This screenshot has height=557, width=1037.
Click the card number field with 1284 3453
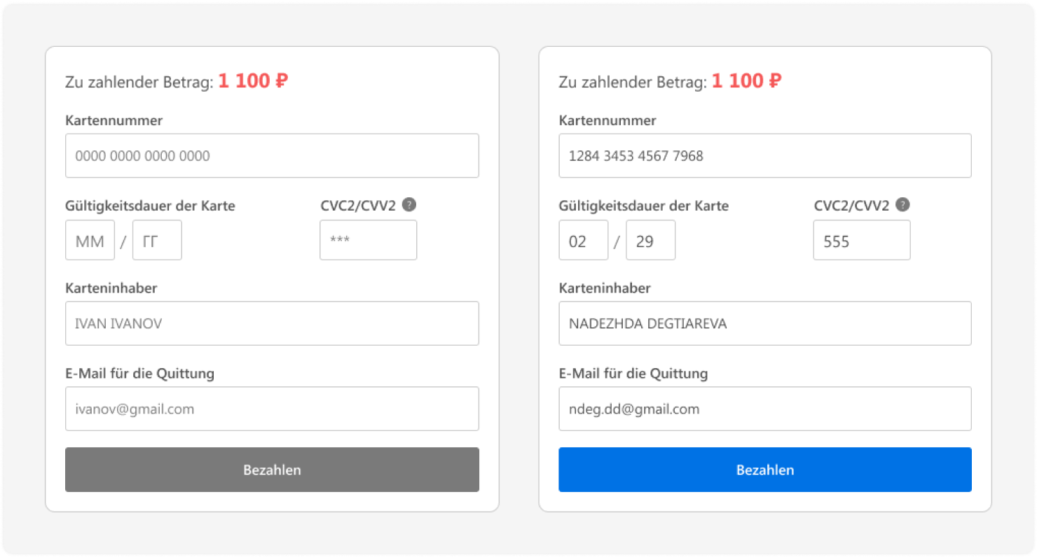point(764,155)
